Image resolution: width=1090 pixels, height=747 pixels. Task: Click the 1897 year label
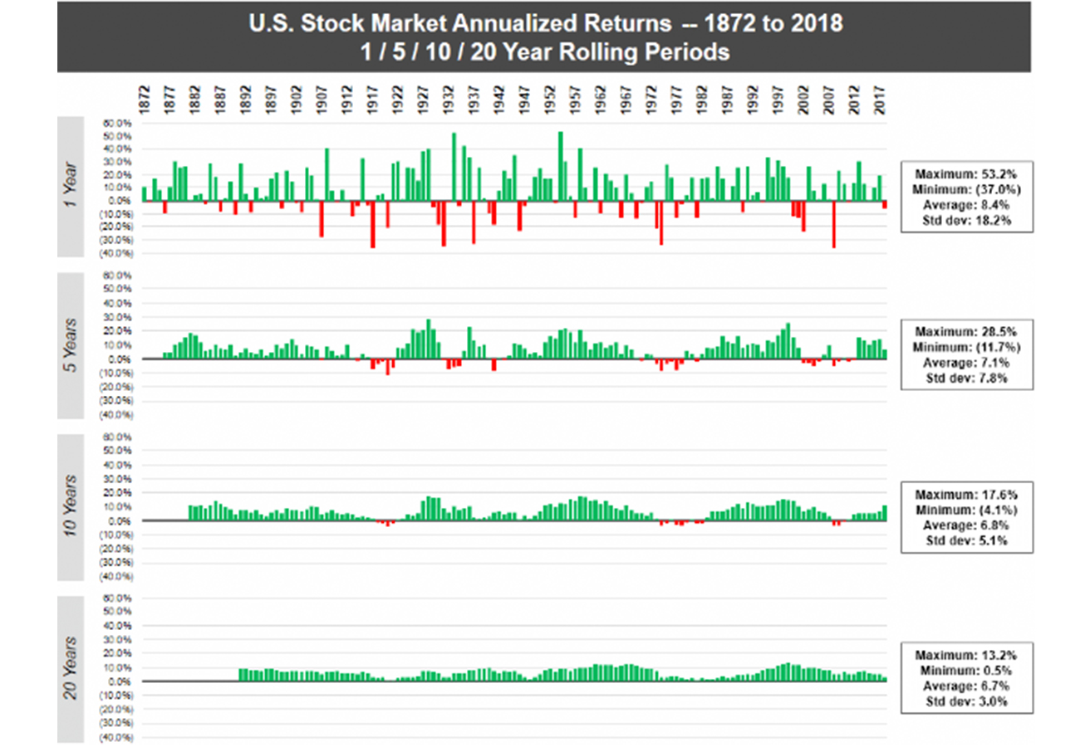pyautogui.click(x=272, y=99)
